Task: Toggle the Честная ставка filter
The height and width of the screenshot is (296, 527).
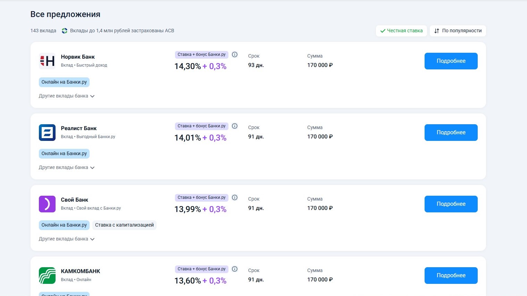Action: pyautogui.click(x=401, y=31)
